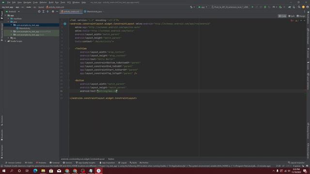Open the Build menu
This screenshot has height=174, width=310.
coord(51,2)
